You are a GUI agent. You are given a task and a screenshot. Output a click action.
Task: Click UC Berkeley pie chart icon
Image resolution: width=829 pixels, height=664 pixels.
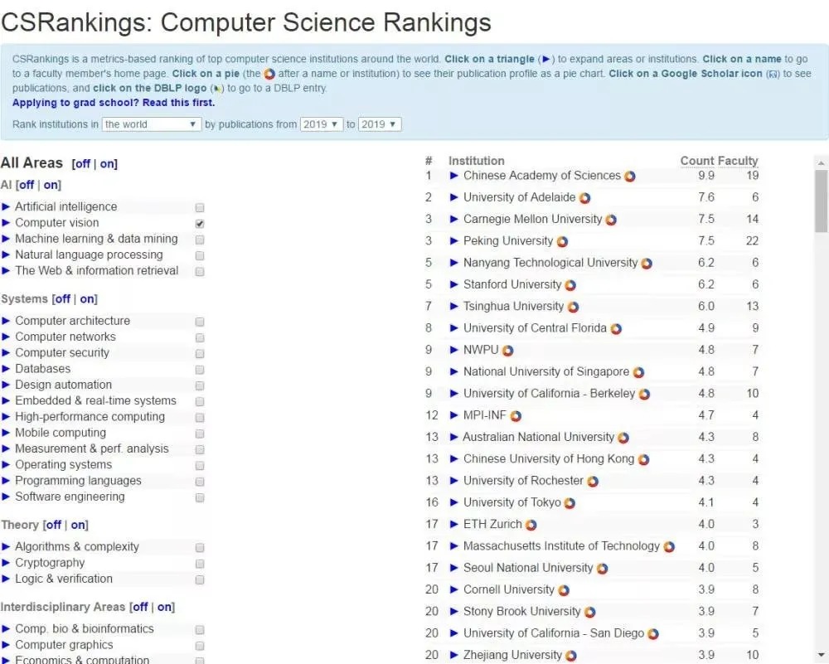pos(644,395)
